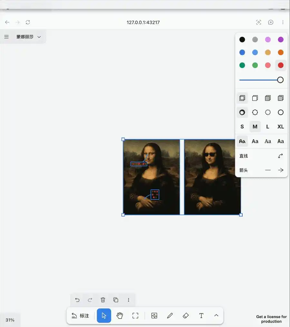
Task: Pick the dark blue color swatch
Action: pyautogui.click(x=242, y=52)
